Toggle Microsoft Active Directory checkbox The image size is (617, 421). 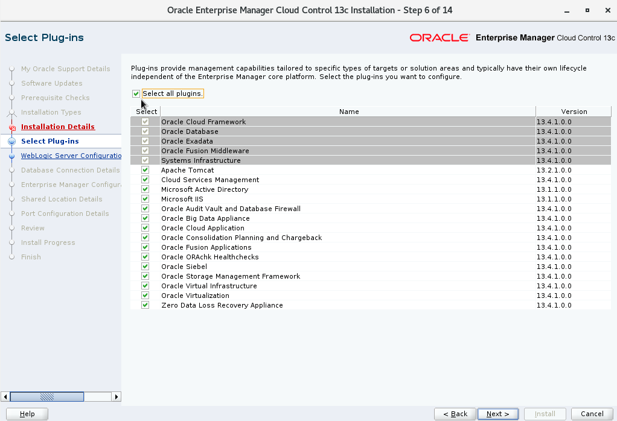[x=145, y=189]
